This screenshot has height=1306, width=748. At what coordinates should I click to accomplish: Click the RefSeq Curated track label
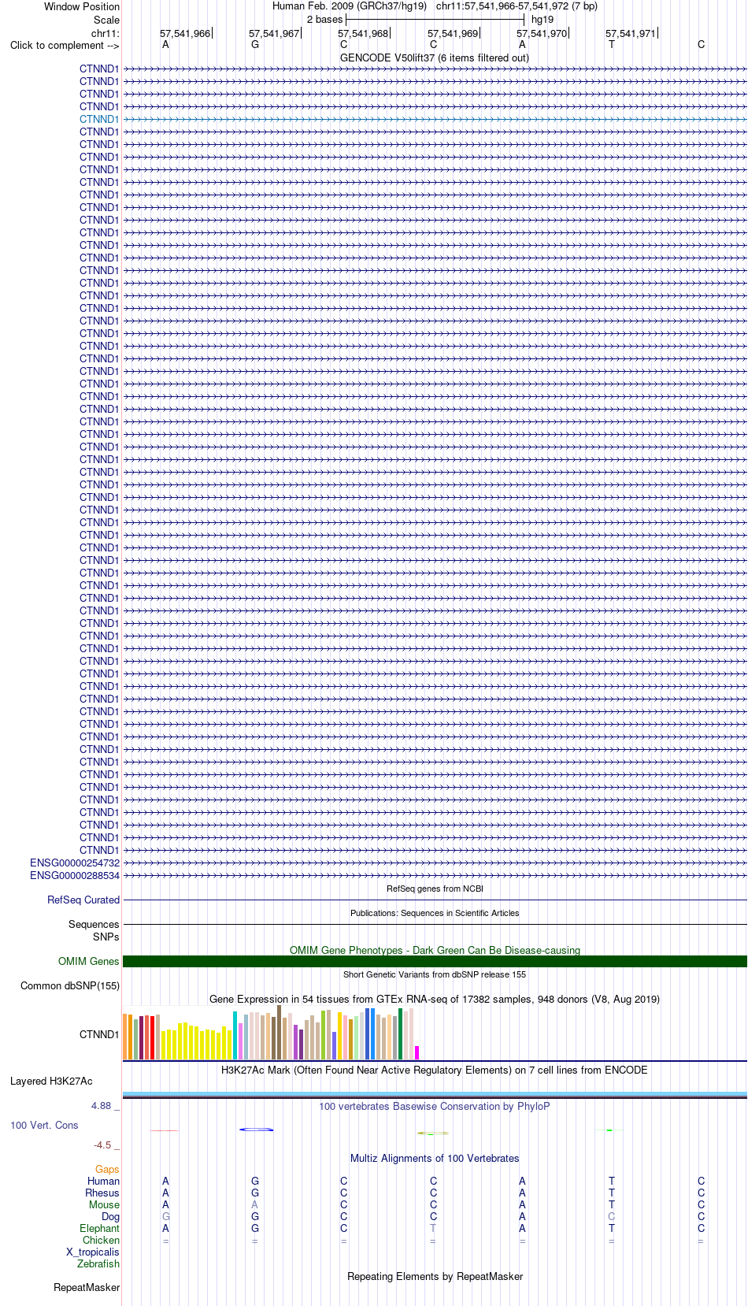pos(83,900)
